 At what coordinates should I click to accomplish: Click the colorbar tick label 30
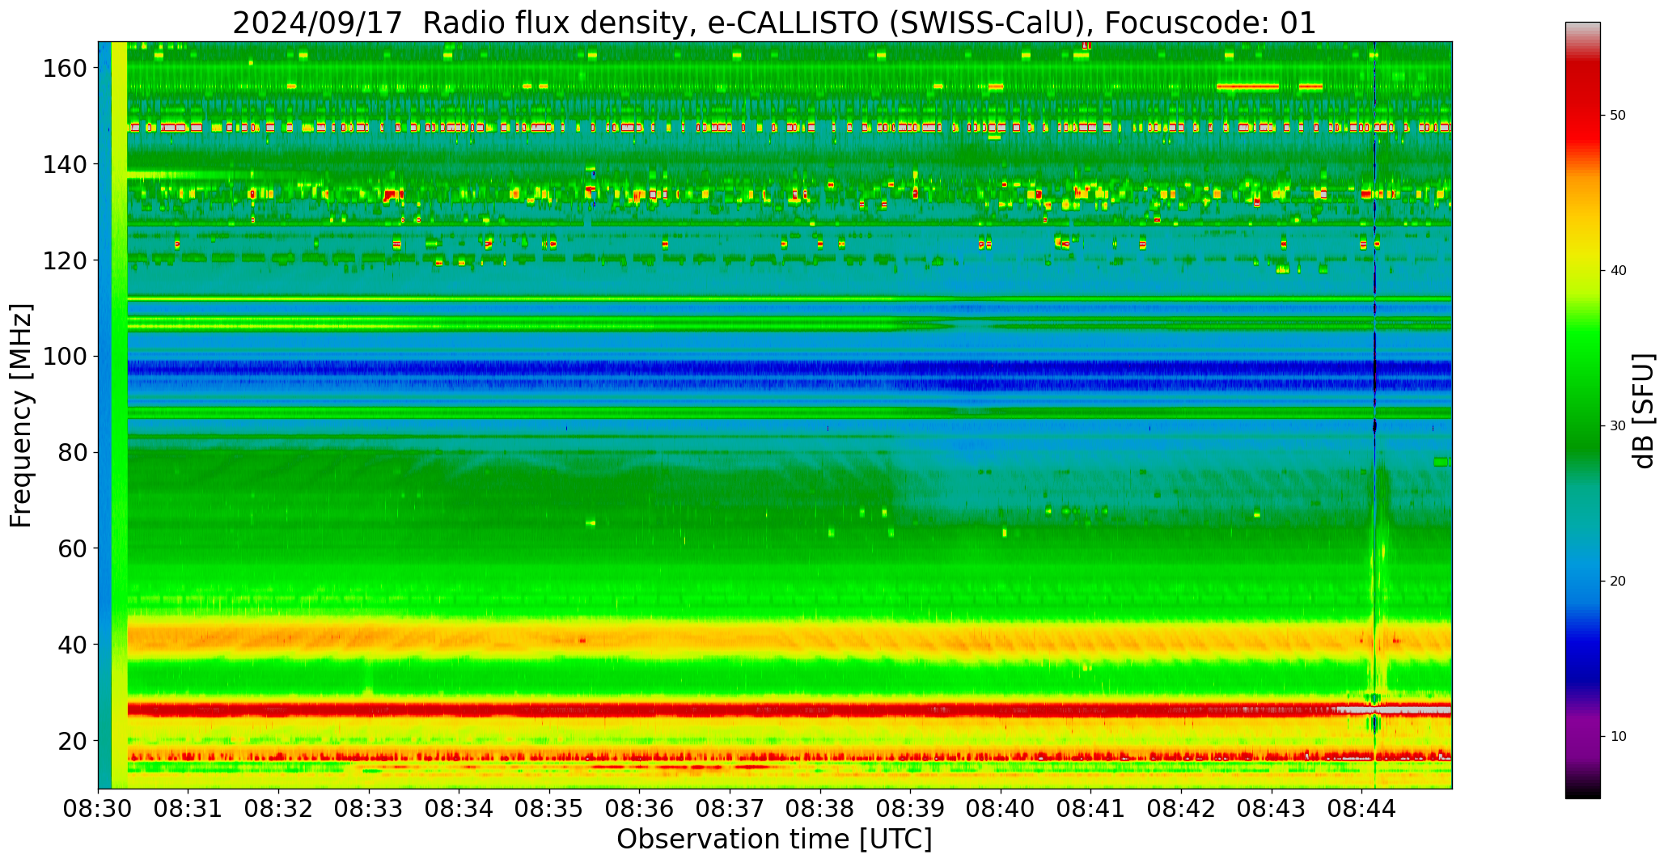coord(1618,425)
